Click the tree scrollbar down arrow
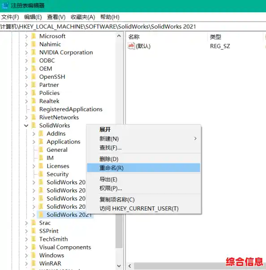The image size is (266, 270). (x=119, y=266)
